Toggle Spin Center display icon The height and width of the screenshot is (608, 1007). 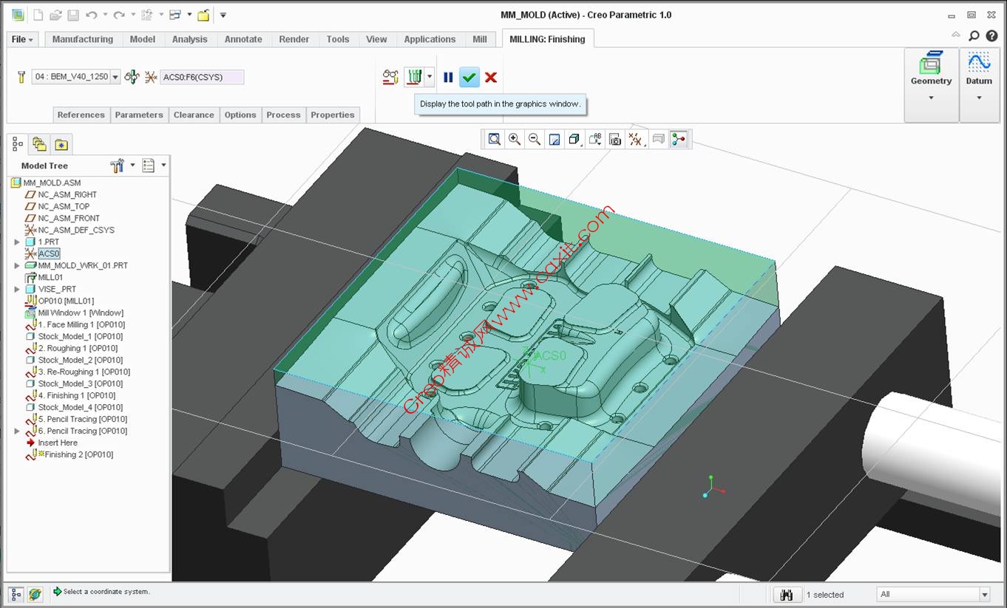point(679,139)
